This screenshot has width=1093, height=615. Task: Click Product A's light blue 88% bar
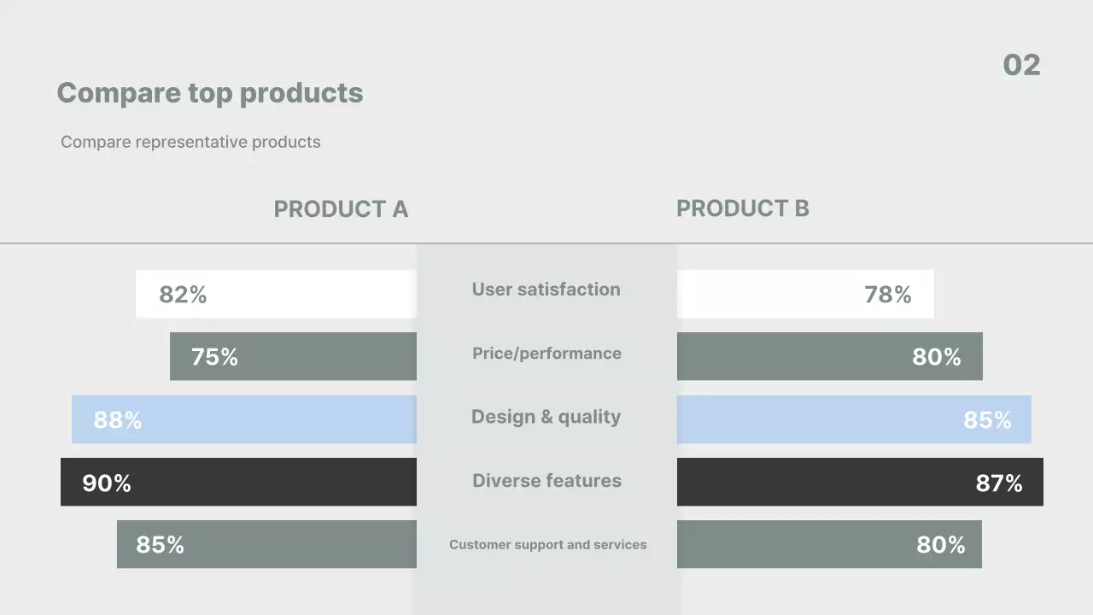(244, 419)
